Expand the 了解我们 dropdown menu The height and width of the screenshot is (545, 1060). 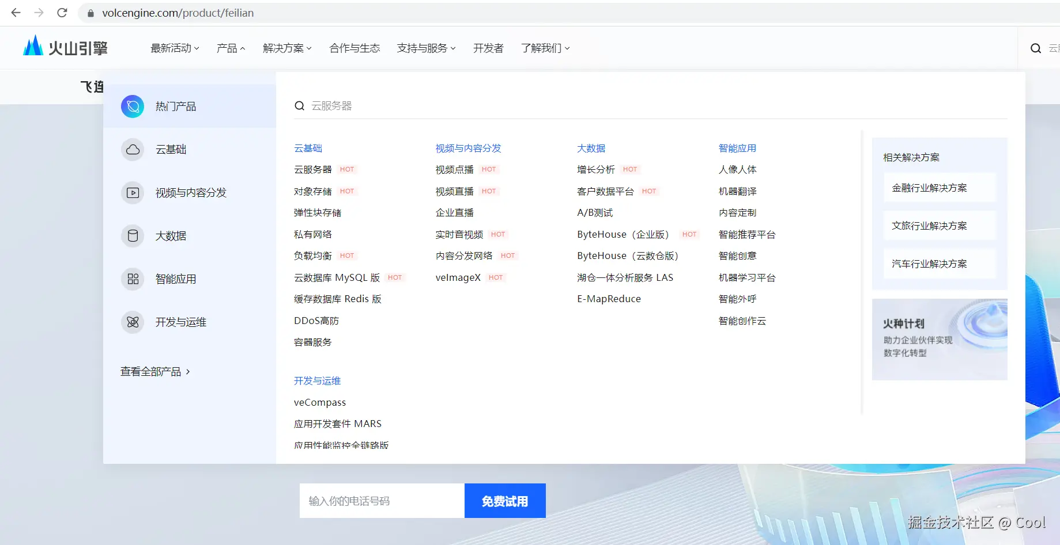[545, 48]
